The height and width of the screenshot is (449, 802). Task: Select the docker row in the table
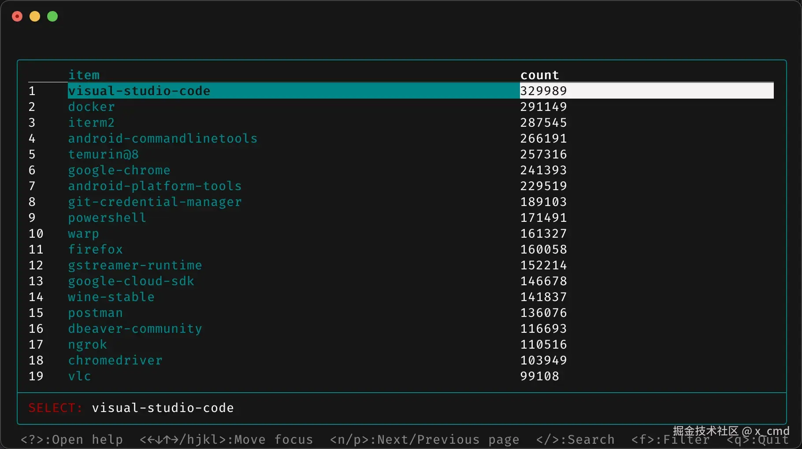[x=91, y=107]
